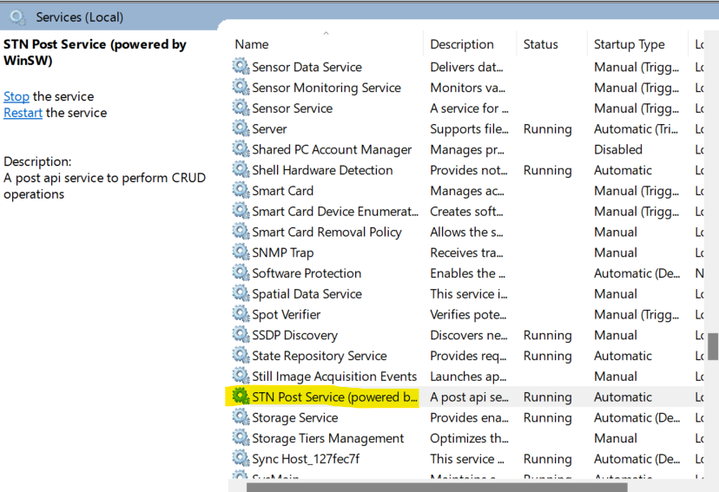The height and width of the screenshot is (492, 719).
Task: Select the Smart Card service name
Action: tap(282, 191)
